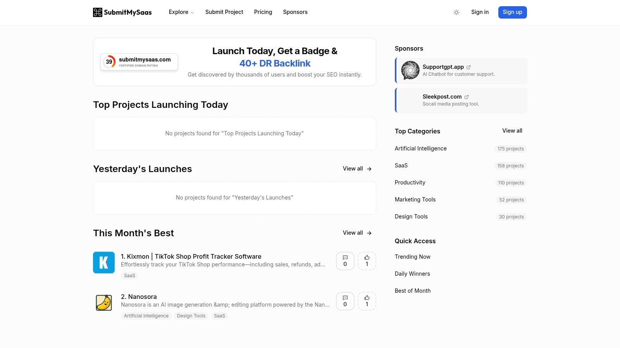This screenshot has width=620, height=348.
Task: Click the certified domain rating badge
Action: point(139,61)
